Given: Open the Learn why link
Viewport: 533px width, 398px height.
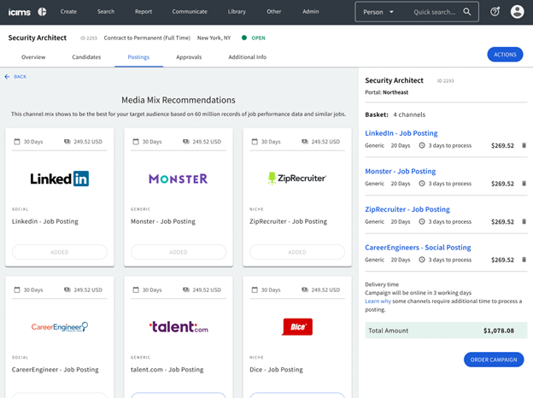Looking at the screenshot, I should (378, 301).
